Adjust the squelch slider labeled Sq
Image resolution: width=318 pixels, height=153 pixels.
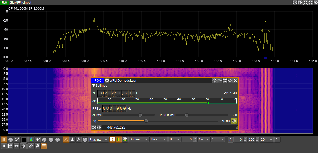(146, 121)
